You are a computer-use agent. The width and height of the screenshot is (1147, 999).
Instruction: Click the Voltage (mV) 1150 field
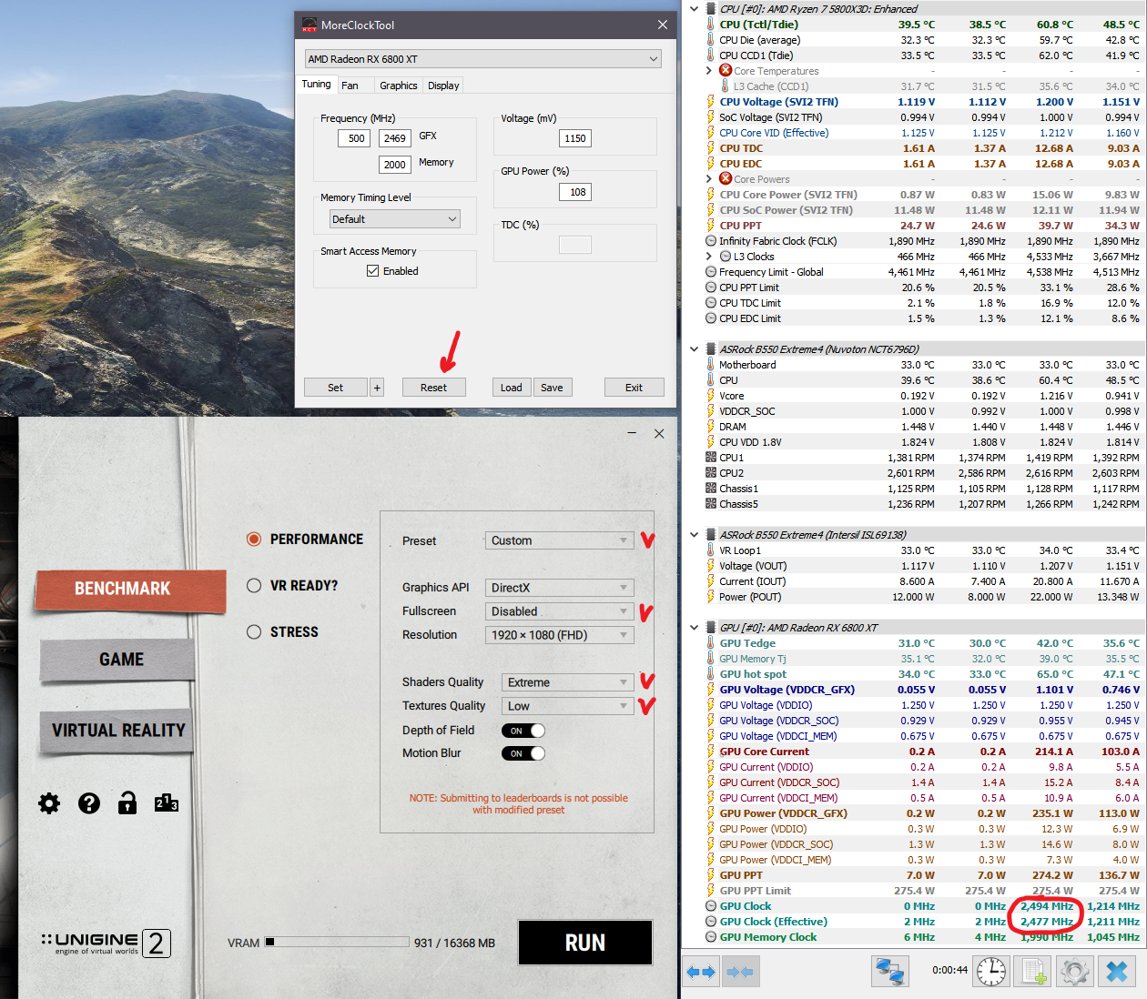click(x=575, y=138)
